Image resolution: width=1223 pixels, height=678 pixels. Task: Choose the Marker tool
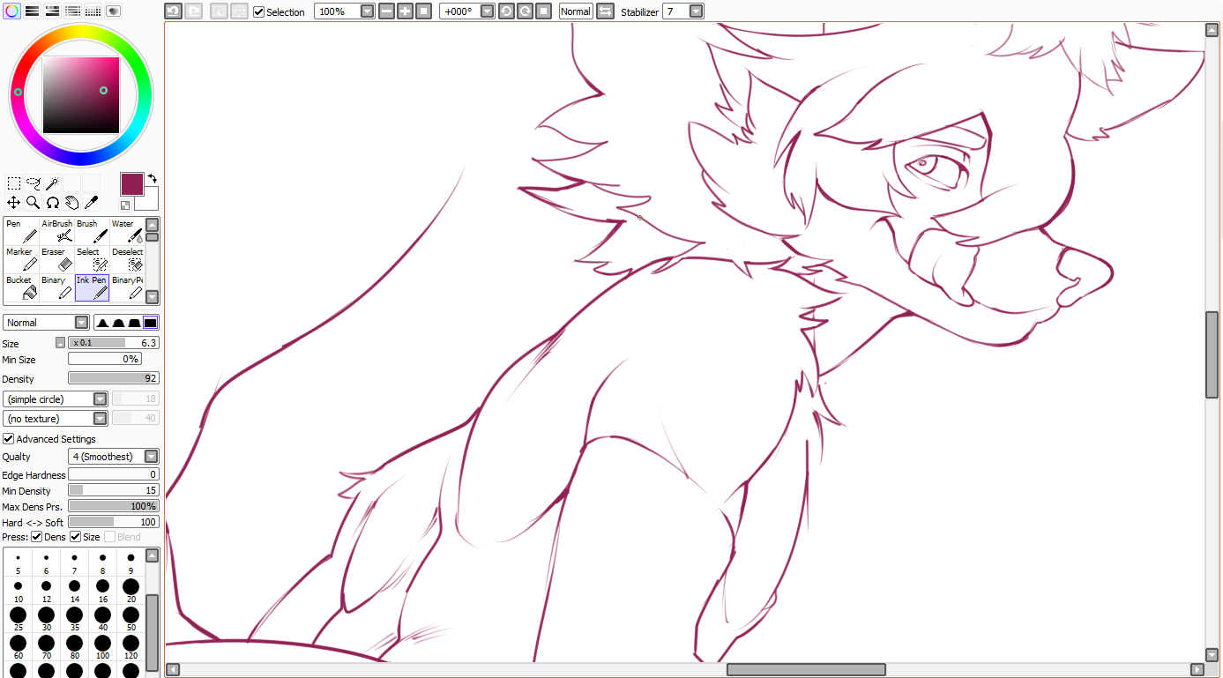pyautogui.click(x=21, y=259)
